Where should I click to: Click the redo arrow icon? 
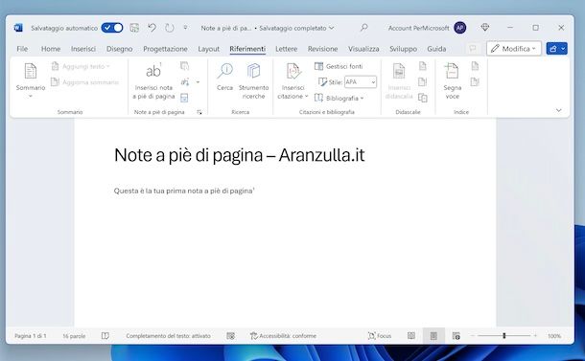coord(170,28)
